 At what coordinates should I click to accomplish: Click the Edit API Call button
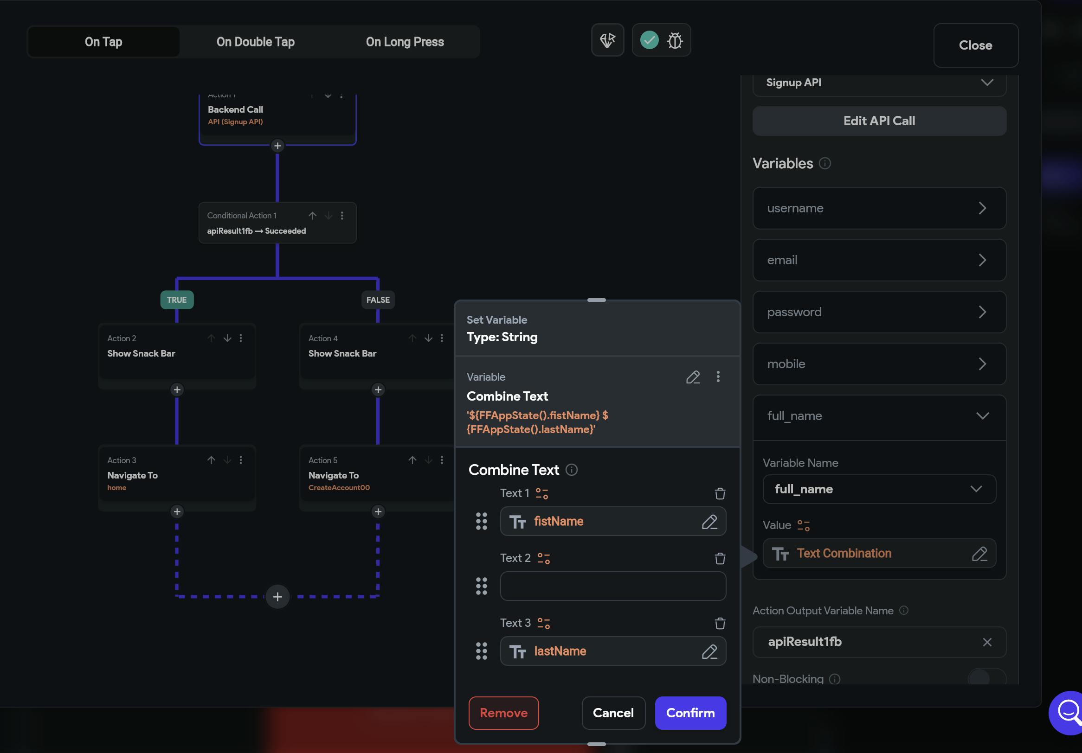click(x=879, y=121)
